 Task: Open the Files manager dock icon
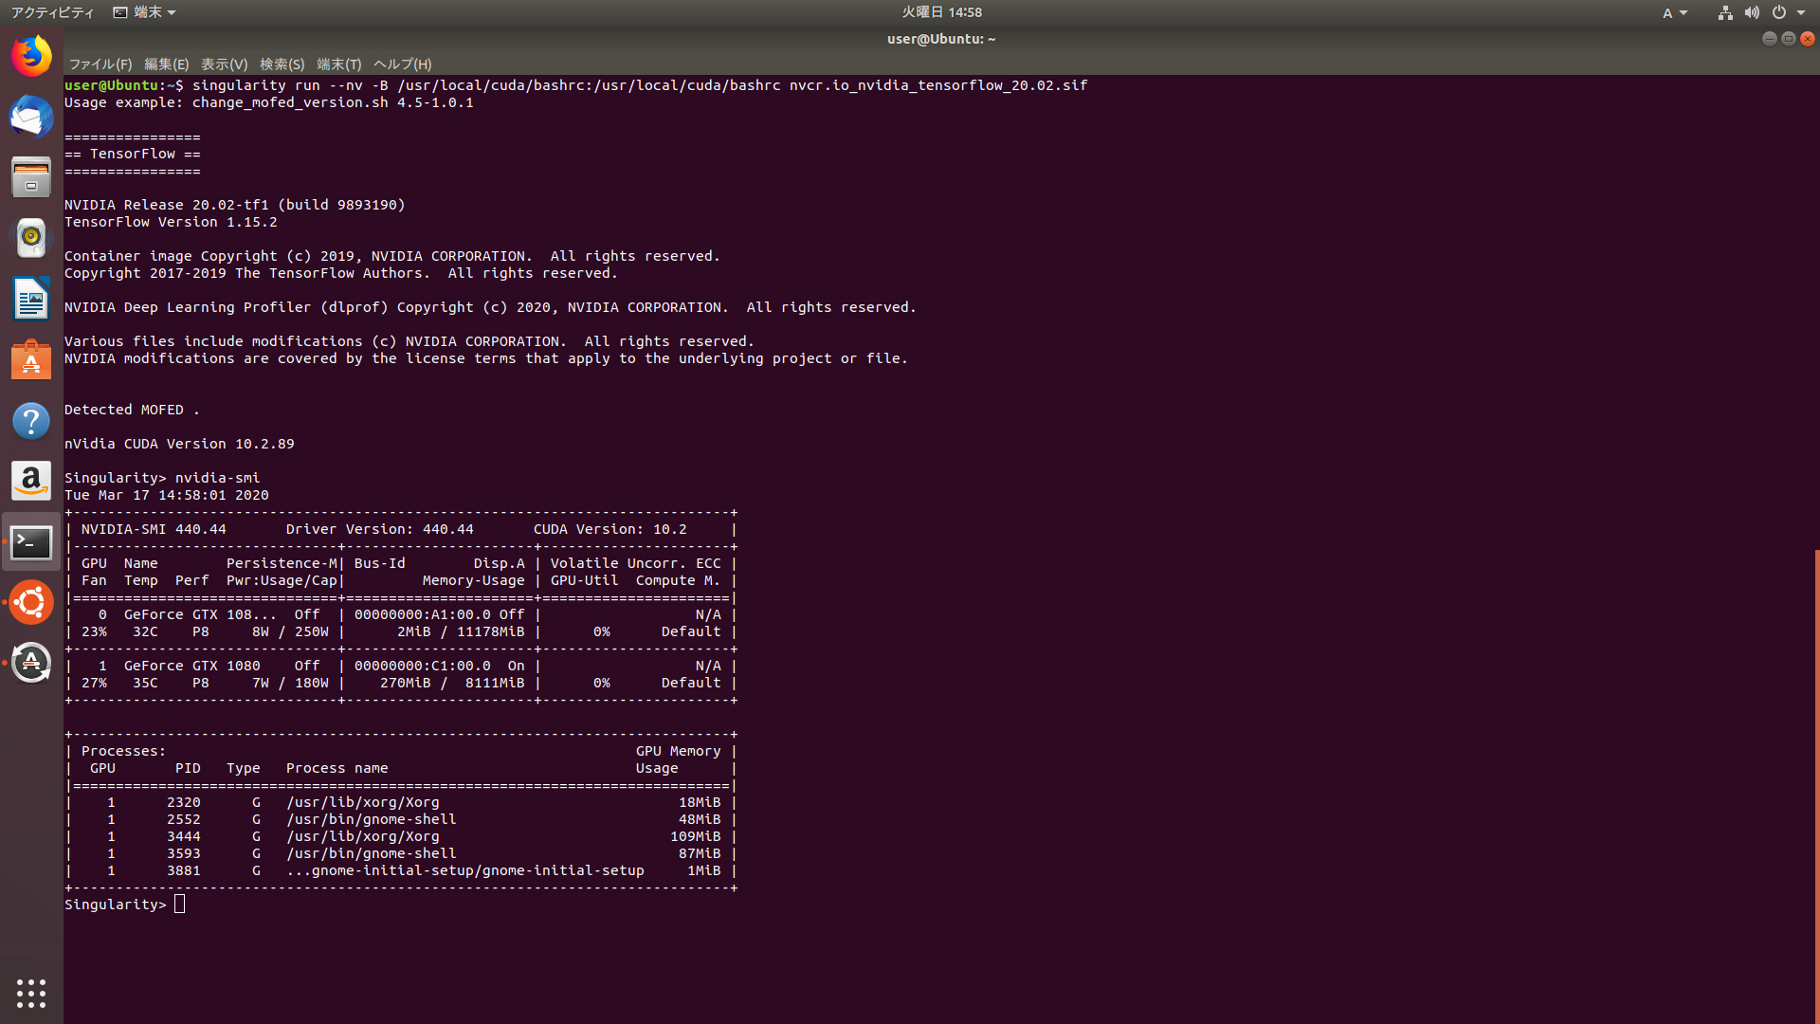[31, 177]
